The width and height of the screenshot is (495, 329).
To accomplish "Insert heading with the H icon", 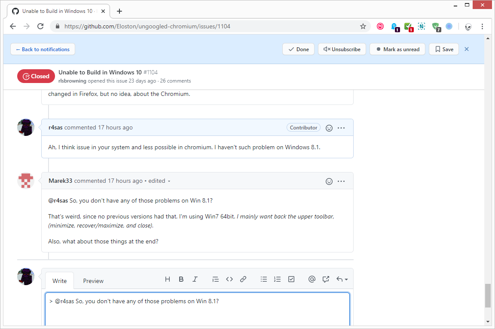I will (x=168, y=279).
